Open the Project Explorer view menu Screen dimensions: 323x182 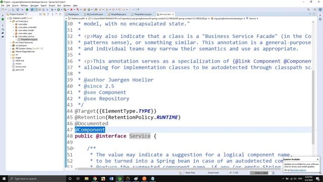(52, 14)
